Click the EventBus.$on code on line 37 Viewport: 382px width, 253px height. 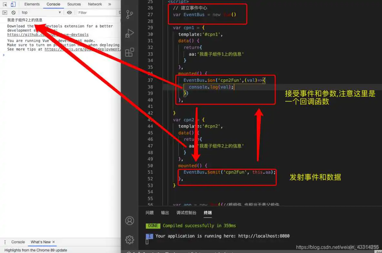[x=224, y=80]
